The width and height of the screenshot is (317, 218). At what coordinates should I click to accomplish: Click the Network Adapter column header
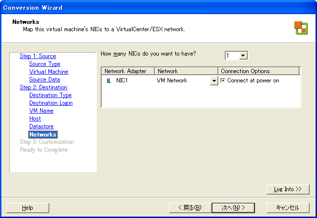pyautogui.click(x=128, y=71)
